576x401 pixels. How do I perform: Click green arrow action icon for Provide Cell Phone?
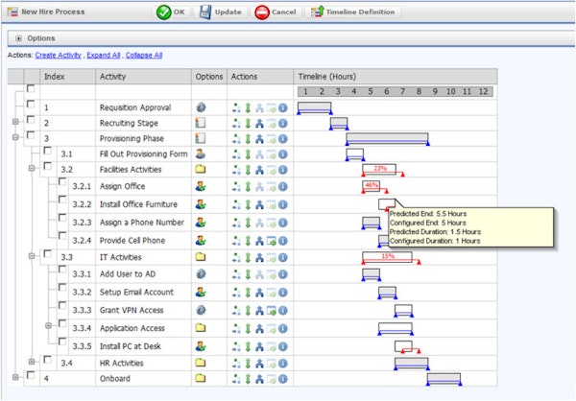pyautogui.click(x=271, y=241)
